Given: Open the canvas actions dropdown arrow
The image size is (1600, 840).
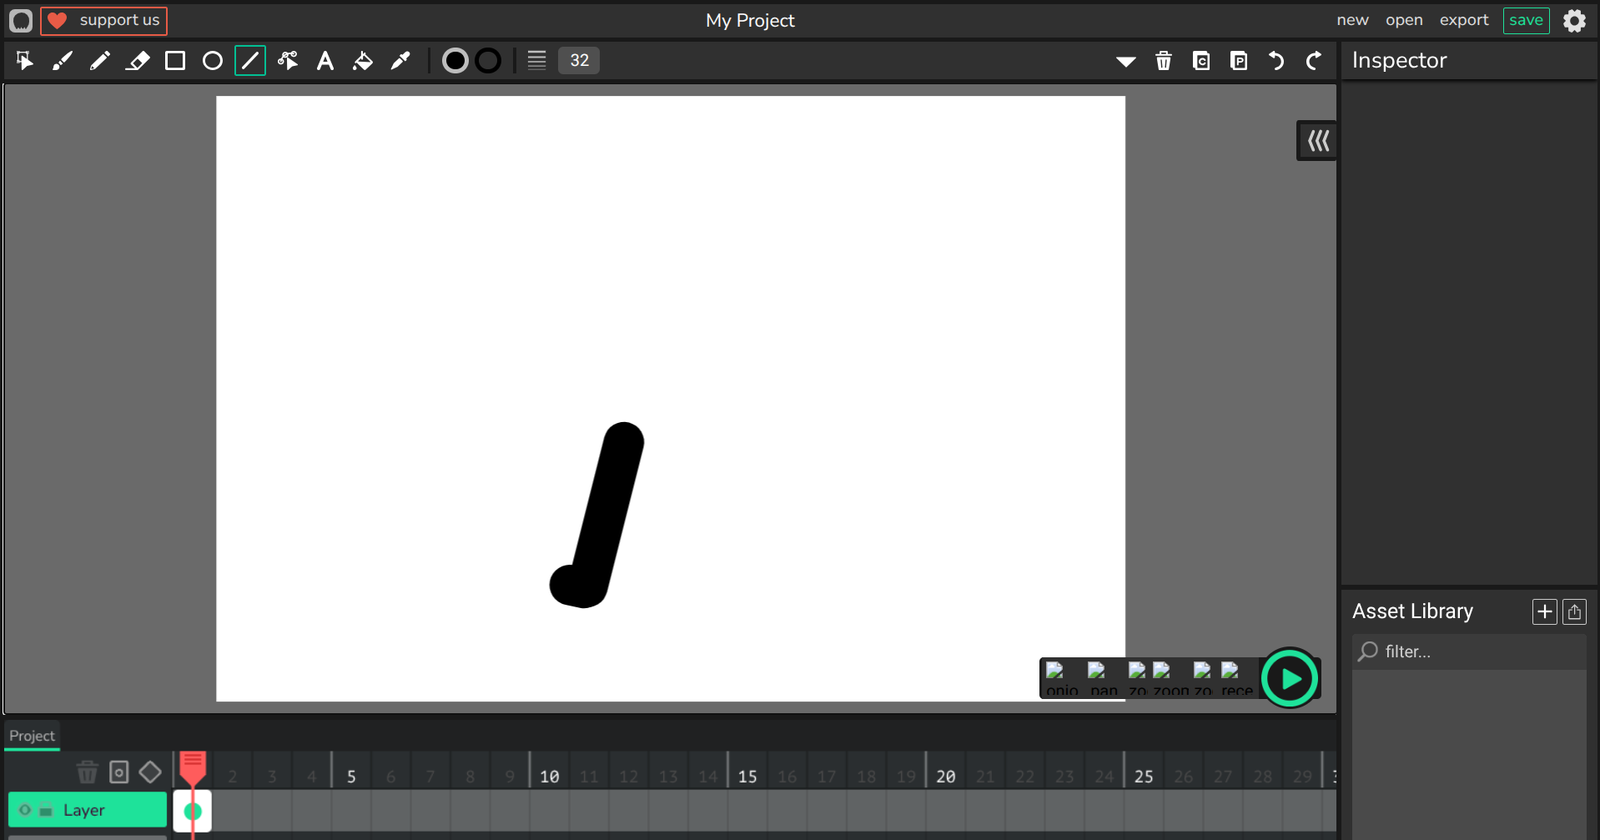Looking at the screenshot, I should click(1125, 61).
